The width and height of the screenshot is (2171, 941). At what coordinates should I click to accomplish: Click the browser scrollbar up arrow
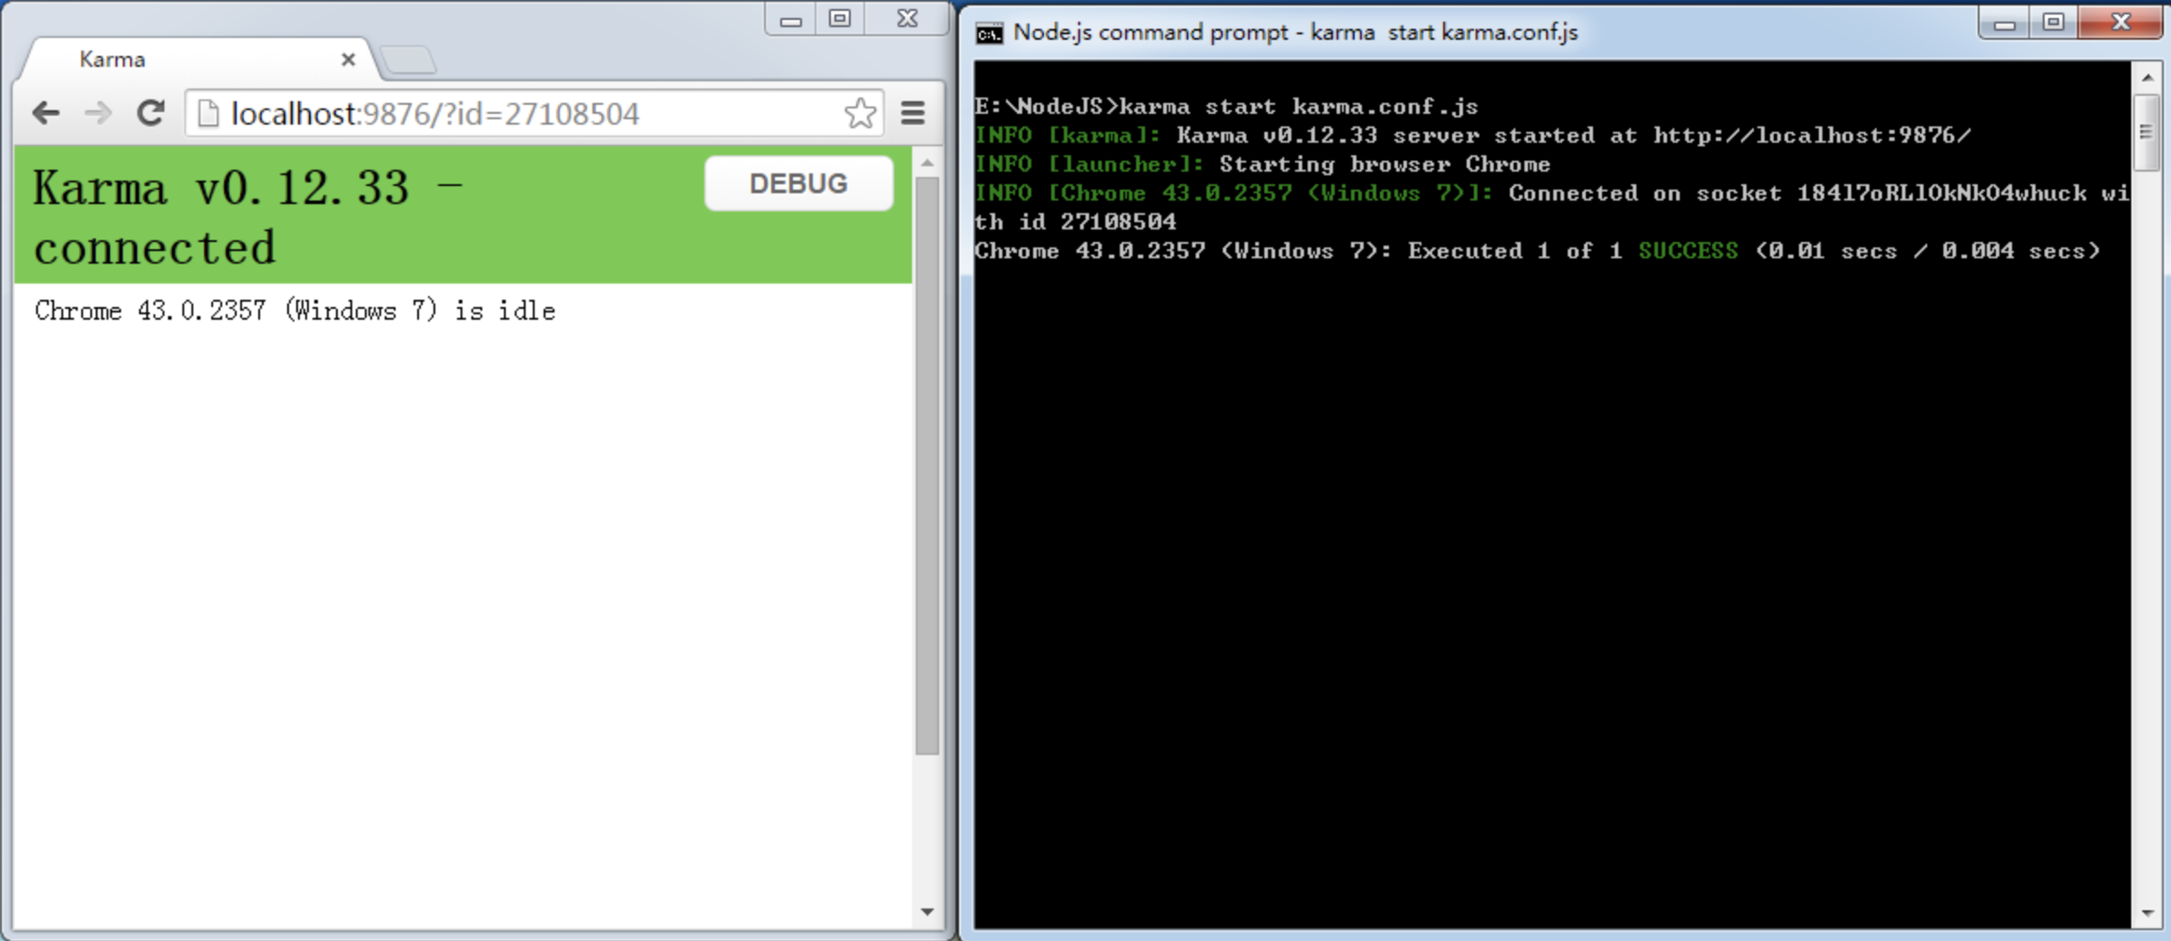pyautogui.click(x=927, y=163)
